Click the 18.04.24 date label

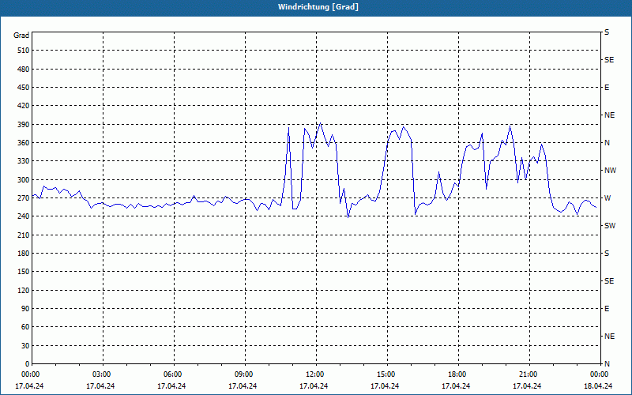598,386
